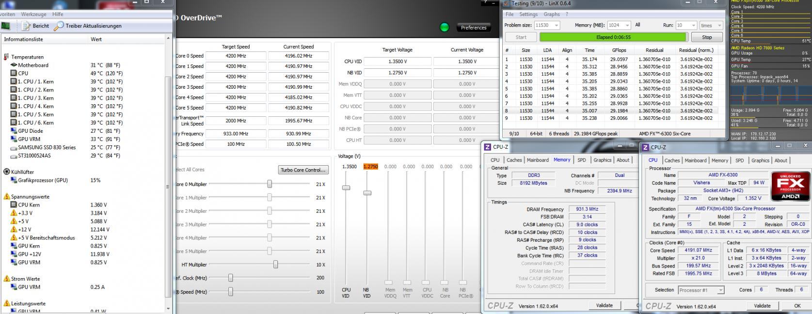
Task: Switch to Memory tab in CPU-Z CPU window
Action: point(720,160)
